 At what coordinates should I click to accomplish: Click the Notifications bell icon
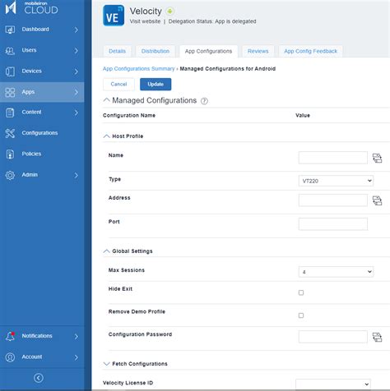(11, 336)
